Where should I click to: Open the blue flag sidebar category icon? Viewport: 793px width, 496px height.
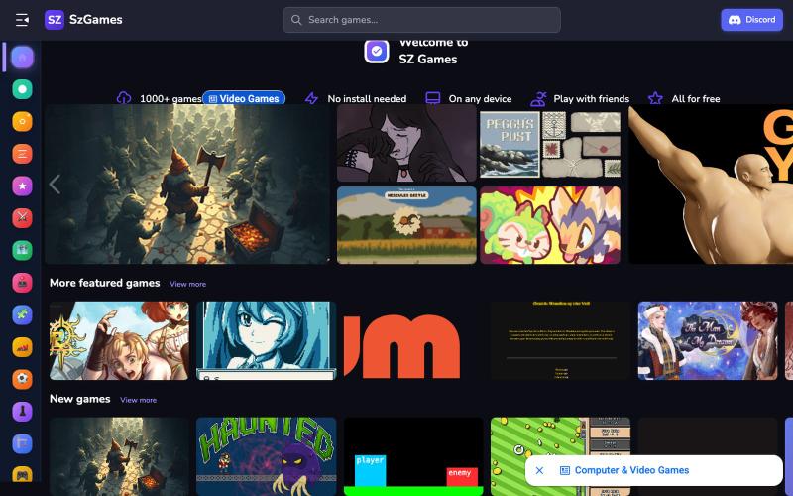pos(22,443)
